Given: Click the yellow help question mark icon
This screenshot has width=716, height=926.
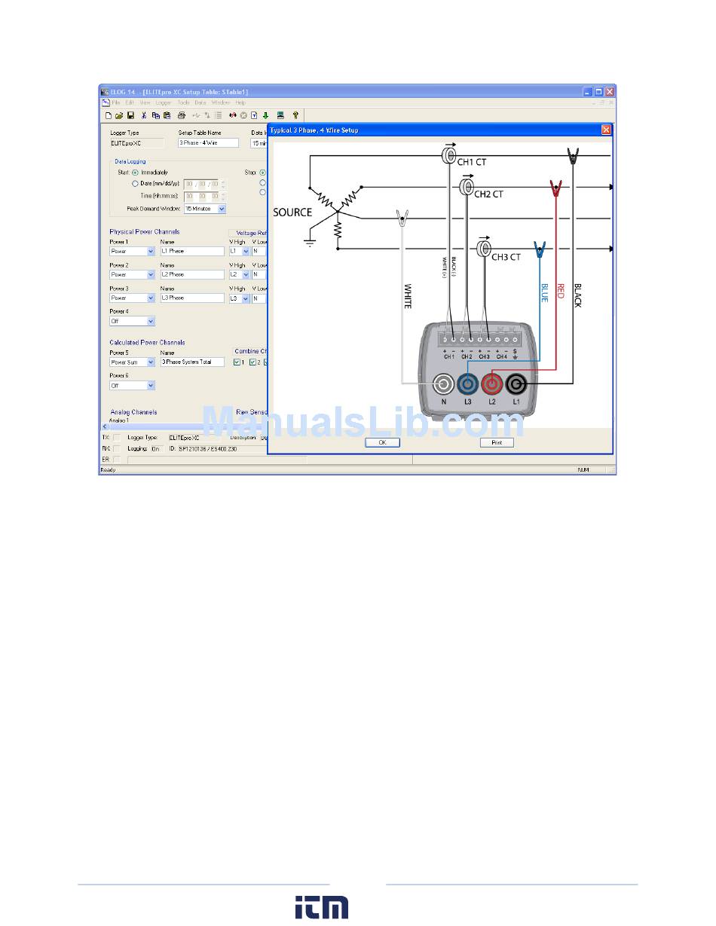Looking at the screenshot, I should pos(295,115).
